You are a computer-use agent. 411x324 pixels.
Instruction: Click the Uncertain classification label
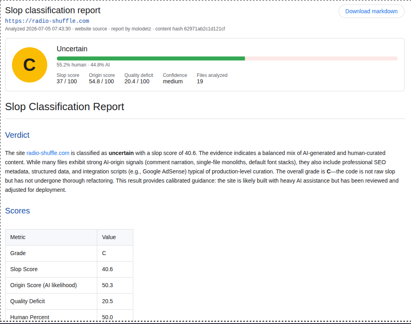tap(72, 49)
